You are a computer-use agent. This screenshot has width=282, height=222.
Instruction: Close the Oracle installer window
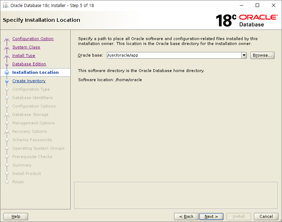tap(273, 5)
